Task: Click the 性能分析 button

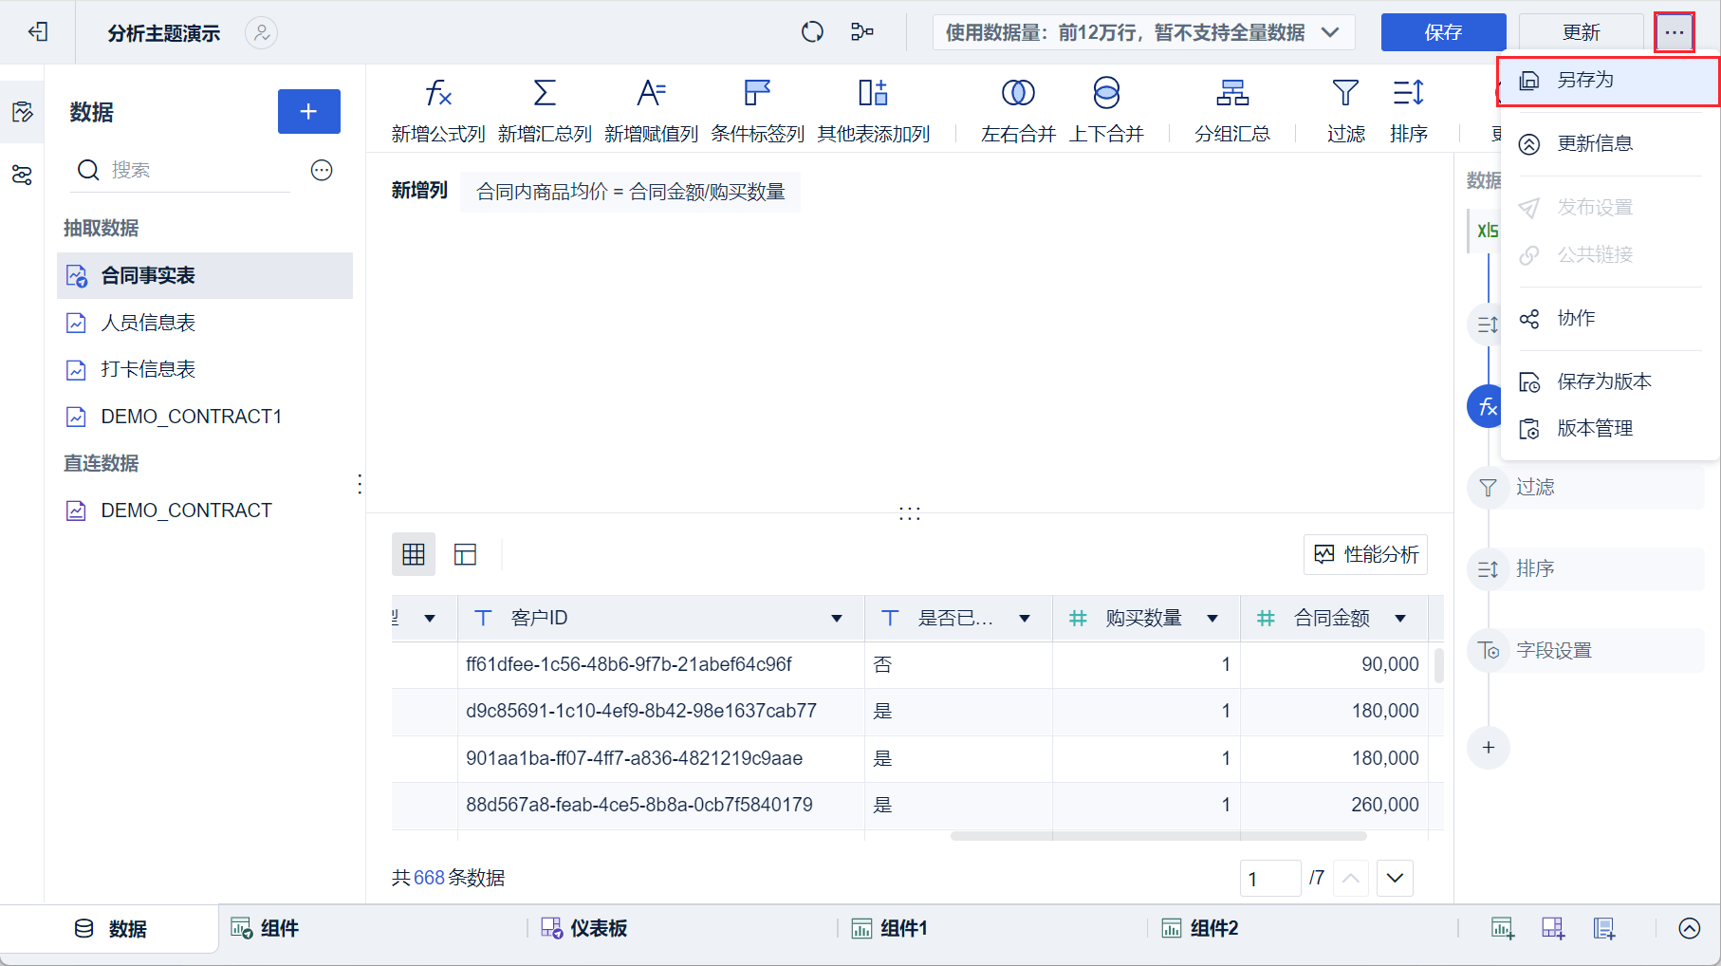Action: pyautogui.click(x=1365, y=554)
